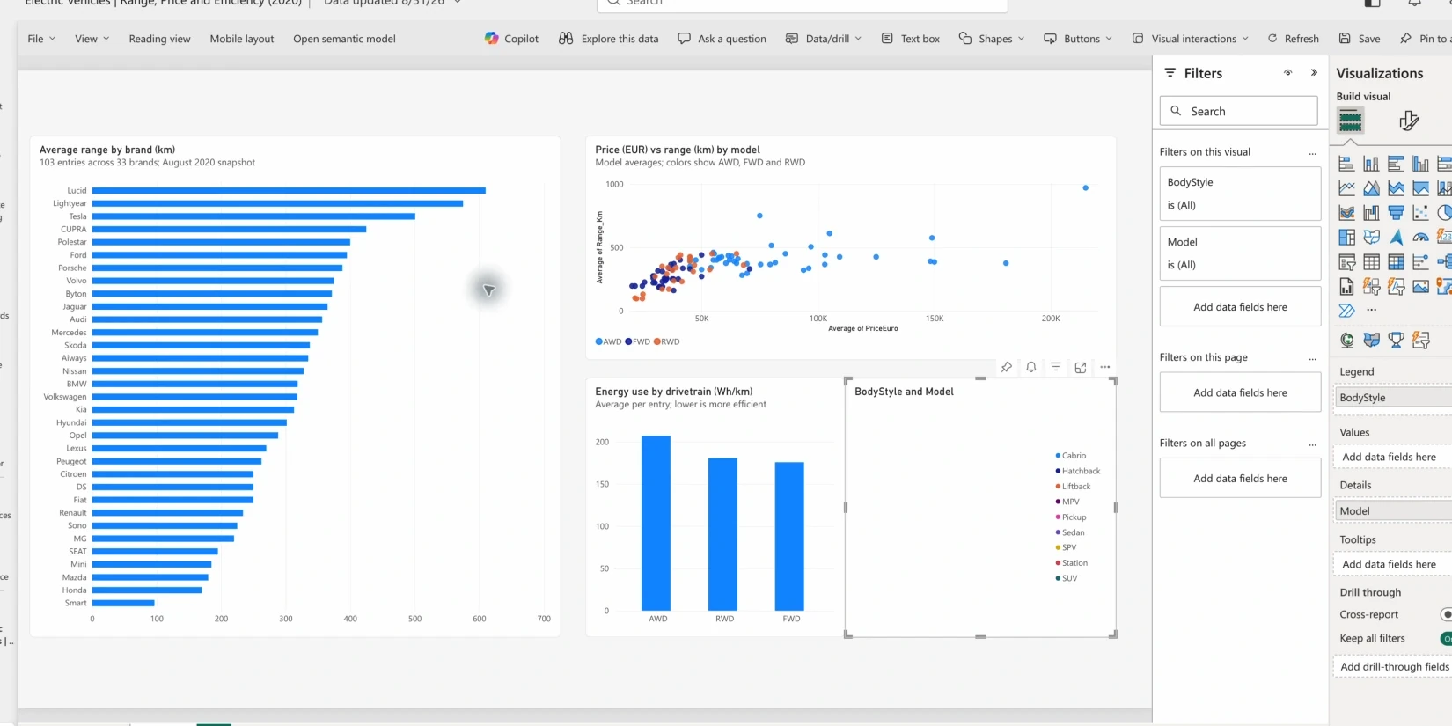Click Ask a question
The image size is (1452, 726).
pos(722,39)
